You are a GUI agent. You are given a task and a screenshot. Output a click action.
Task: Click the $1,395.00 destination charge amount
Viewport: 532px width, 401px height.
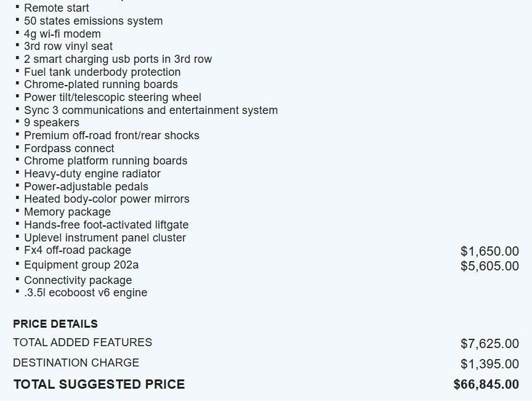[490, 364]
